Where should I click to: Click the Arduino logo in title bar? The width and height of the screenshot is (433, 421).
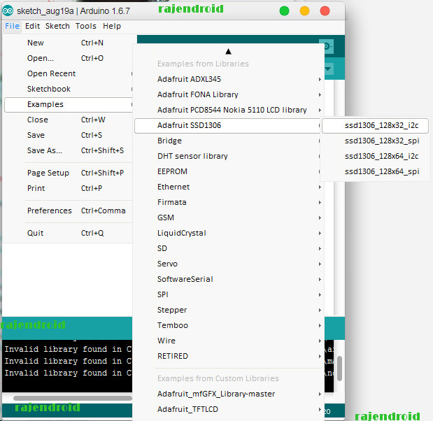pyautogui.click(x=8, y=11)
